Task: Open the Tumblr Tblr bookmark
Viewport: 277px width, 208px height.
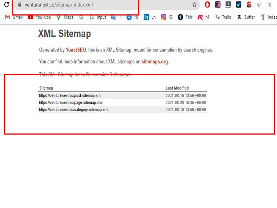Action: pyautogui.click(x=185, y=17)
